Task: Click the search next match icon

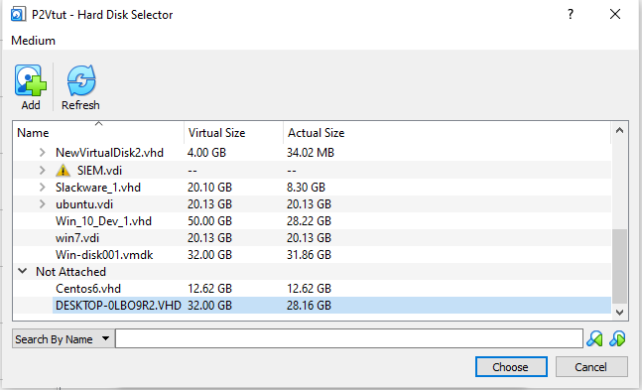Action: (x=617, y=338)
